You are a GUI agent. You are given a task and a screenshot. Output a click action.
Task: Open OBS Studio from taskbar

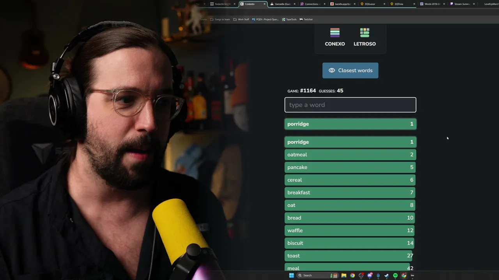(x=361, y=275)
